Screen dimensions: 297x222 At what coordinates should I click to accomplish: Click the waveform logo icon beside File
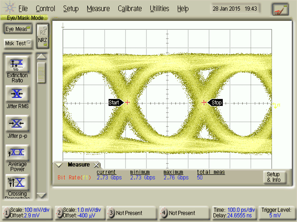pos(9,8)
